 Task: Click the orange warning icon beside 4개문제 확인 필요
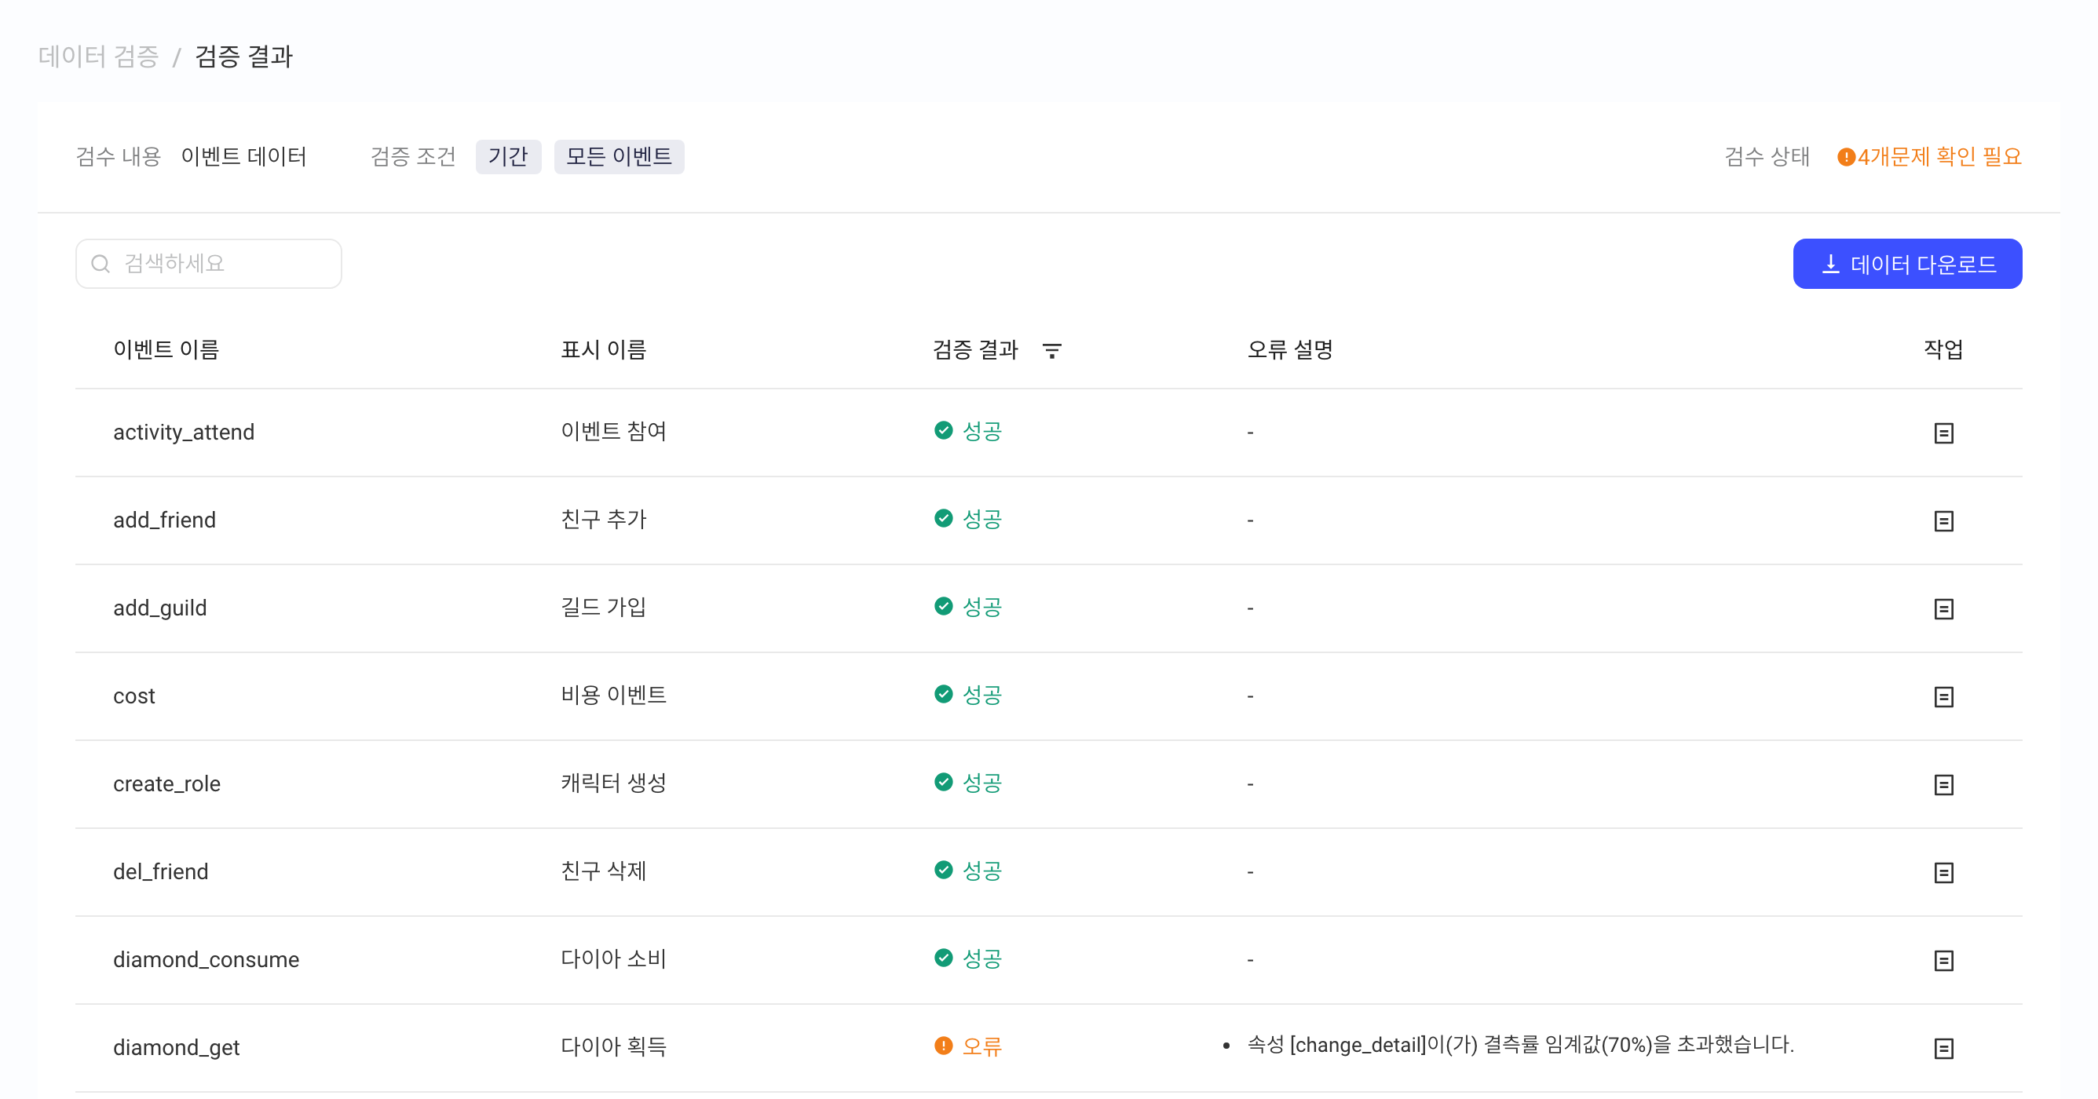coord(1845,156)
